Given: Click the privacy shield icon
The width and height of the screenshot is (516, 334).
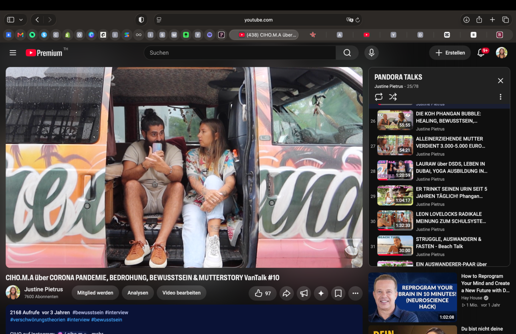Looking at the screenshot, I should [141, 20].
